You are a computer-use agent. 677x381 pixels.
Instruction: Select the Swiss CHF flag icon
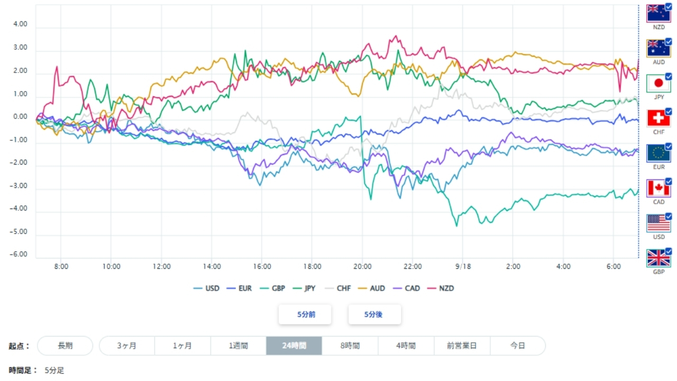(x=658, y=118)
